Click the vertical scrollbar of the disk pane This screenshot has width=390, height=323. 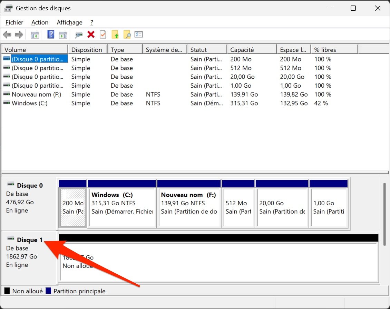point(384,214)
